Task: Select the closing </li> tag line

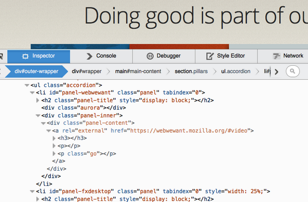Action: tap(44, 184)
